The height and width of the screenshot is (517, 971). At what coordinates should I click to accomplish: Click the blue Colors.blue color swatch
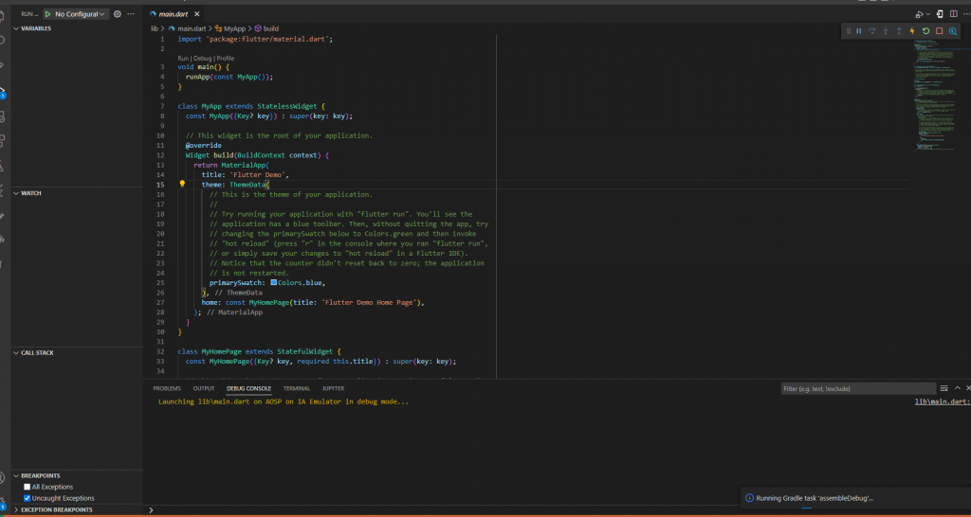[274, 282]
